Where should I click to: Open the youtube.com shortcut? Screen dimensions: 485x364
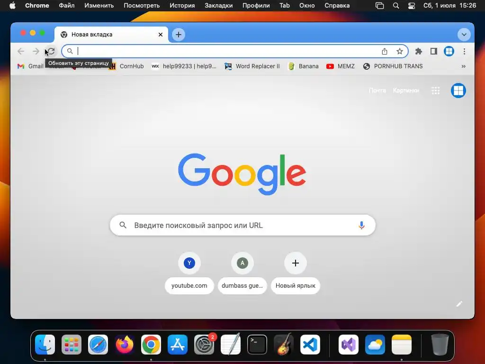pyautogui.click(x=189, y=273)
